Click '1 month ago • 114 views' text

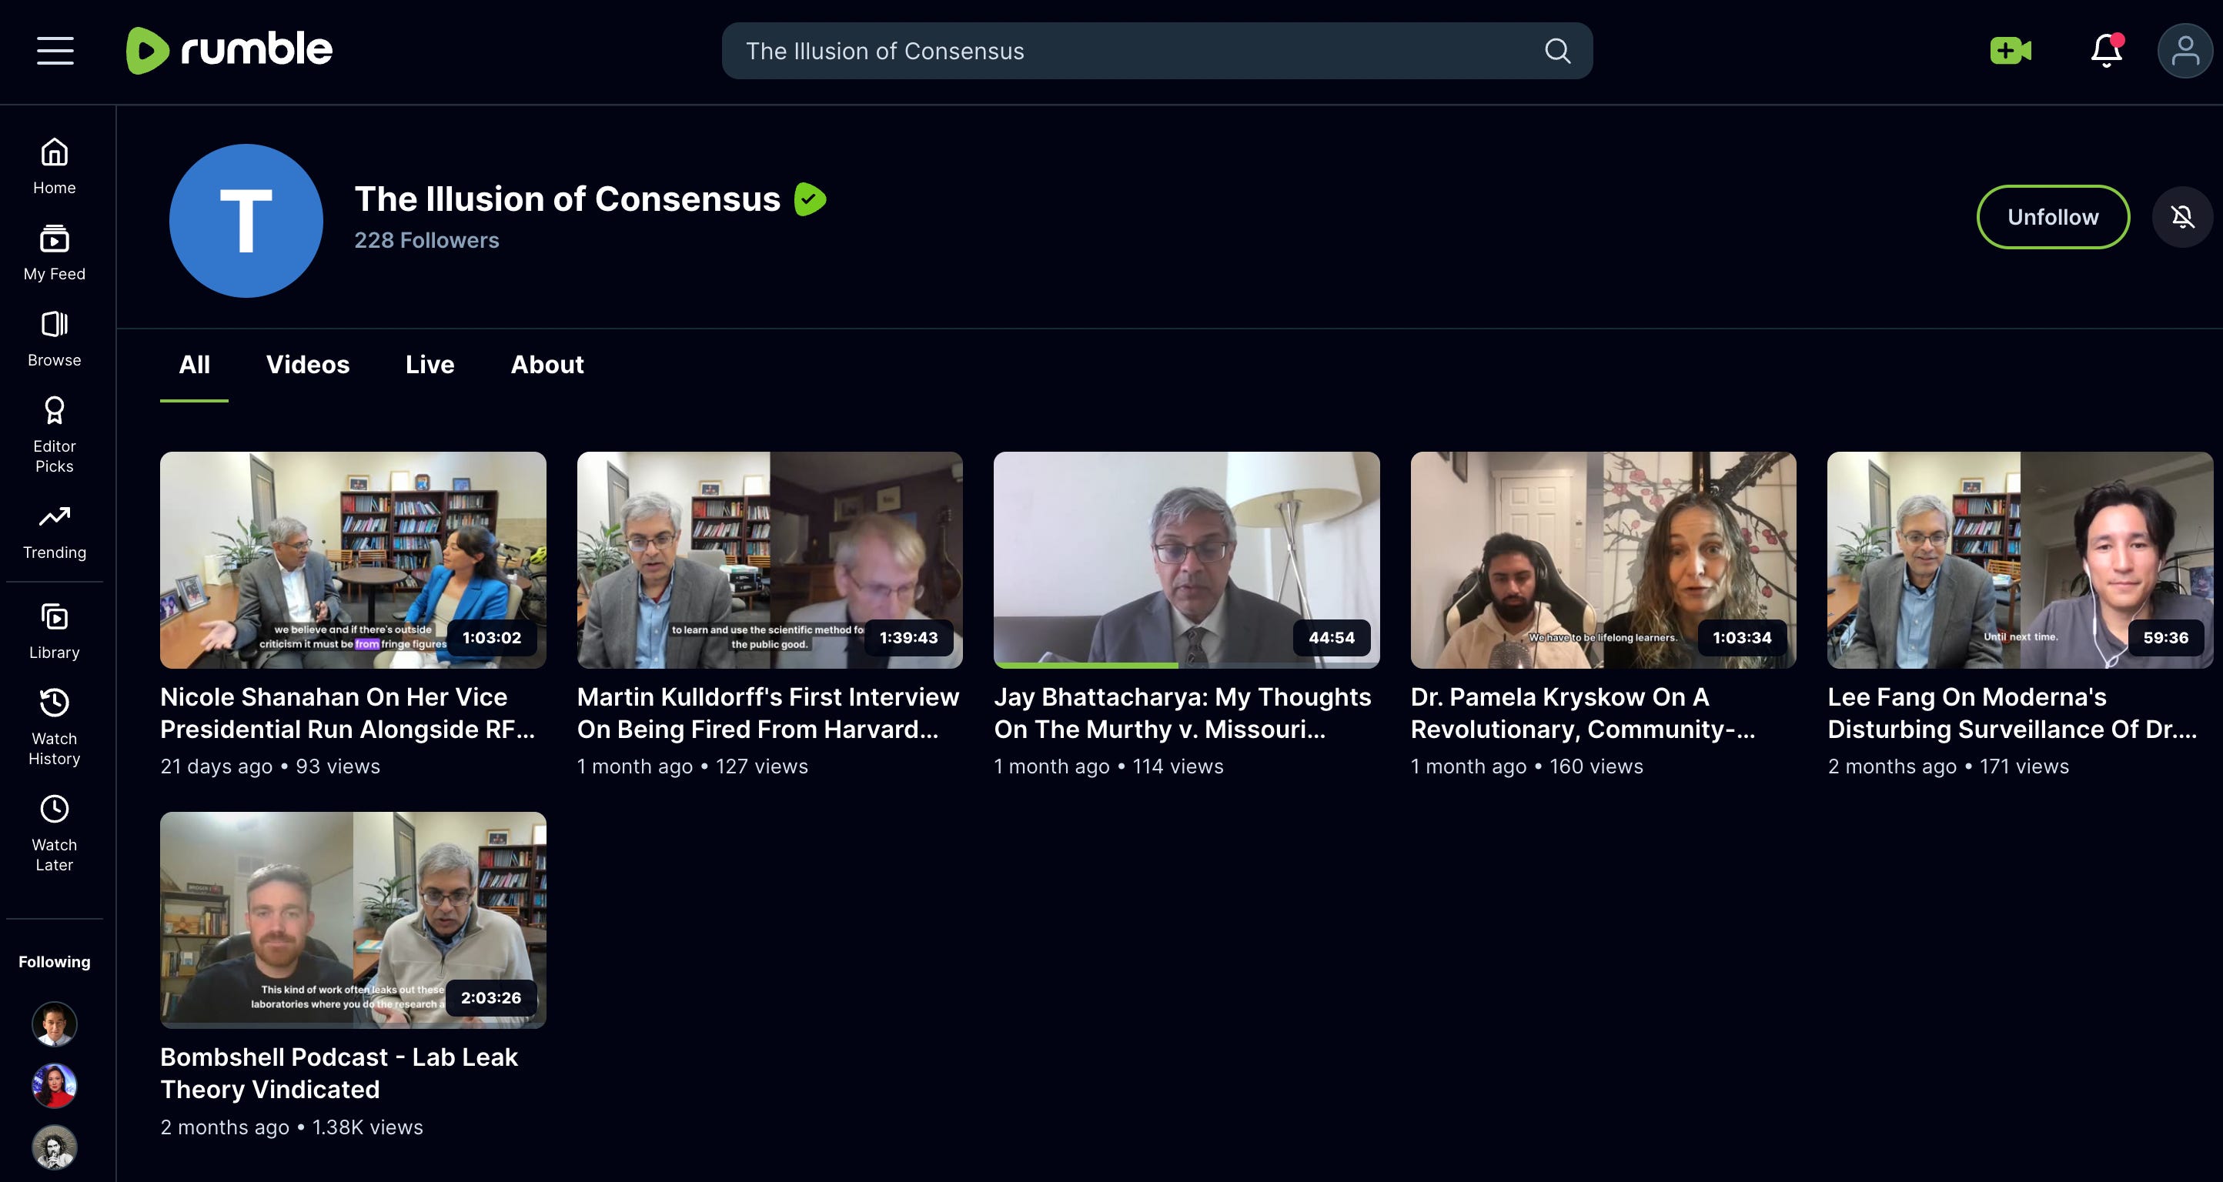pos(1109,766)
